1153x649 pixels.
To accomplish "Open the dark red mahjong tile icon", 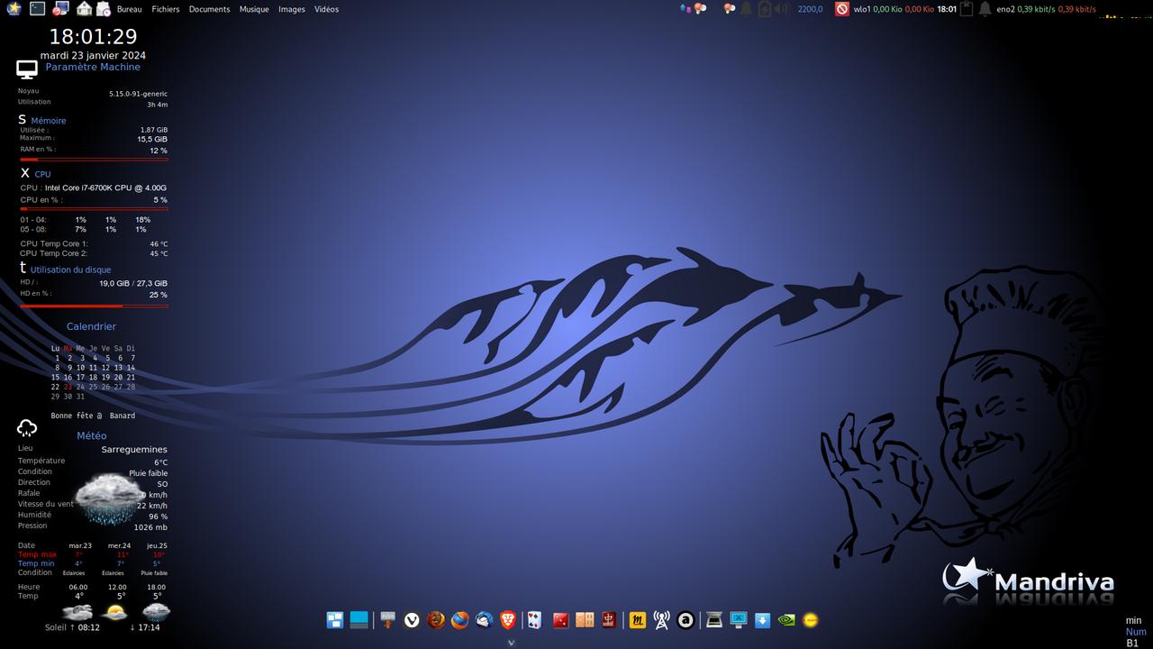I will tap(609, 620).
